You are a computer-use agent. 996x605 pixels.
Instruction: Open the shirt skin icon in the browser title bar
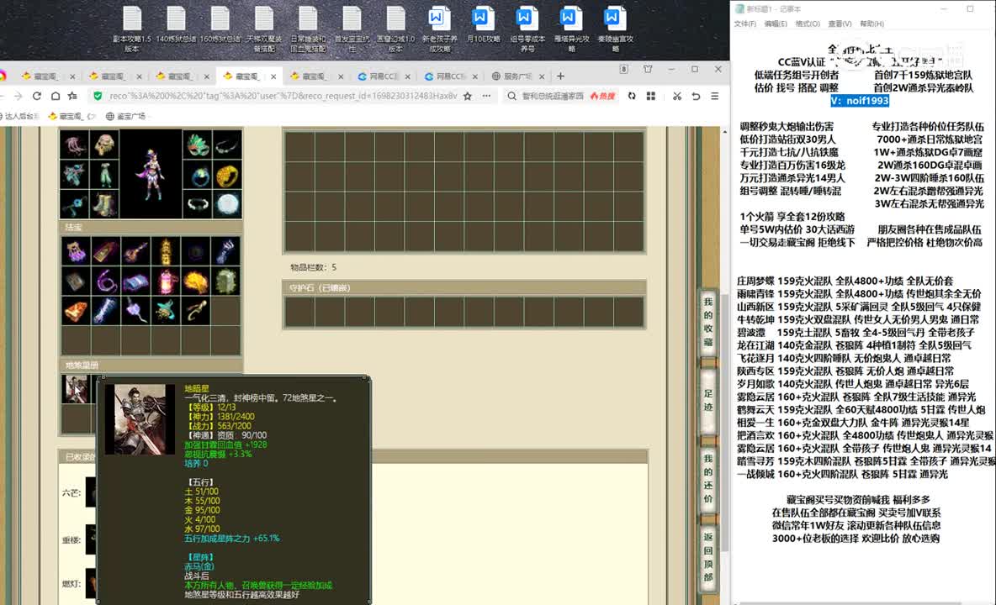point(648,69)
